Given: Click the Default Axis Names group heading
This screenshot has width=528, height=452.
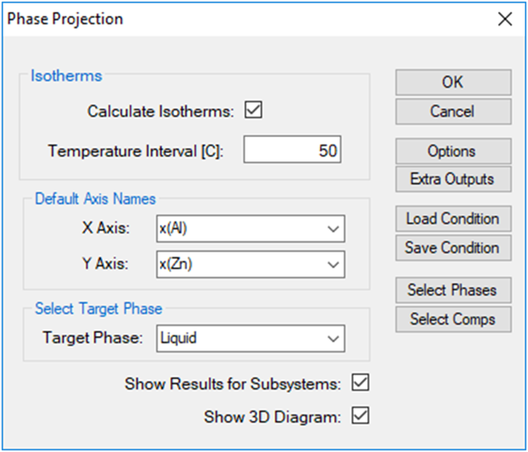Looking at the screenshot, I should [95, 199].
